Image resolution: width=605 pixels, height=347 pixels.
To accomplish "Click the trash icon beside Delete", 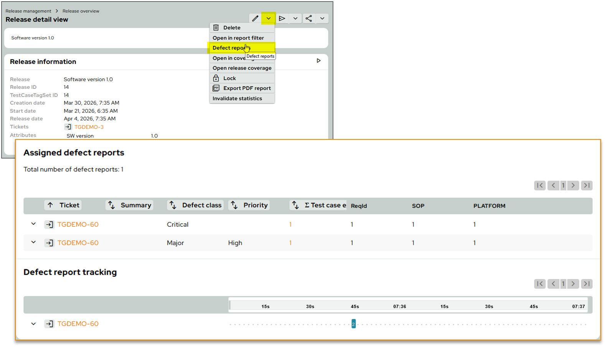I will pyautogui.click(x=216, y=28).
